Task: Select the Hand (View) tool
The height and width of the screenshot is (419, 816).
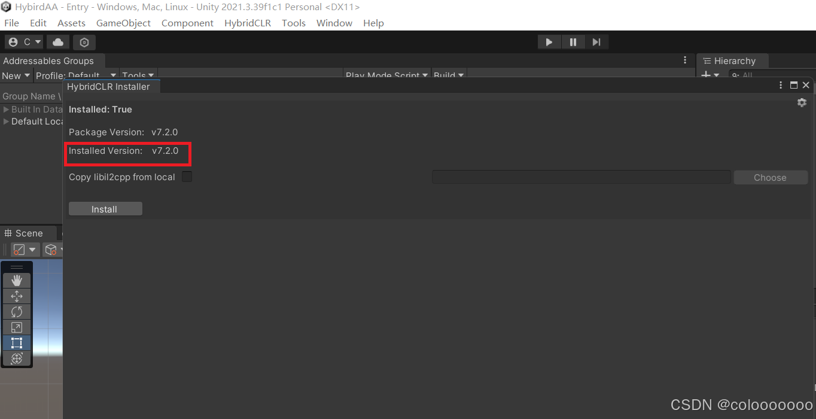Action: click(x=17, y=280)
